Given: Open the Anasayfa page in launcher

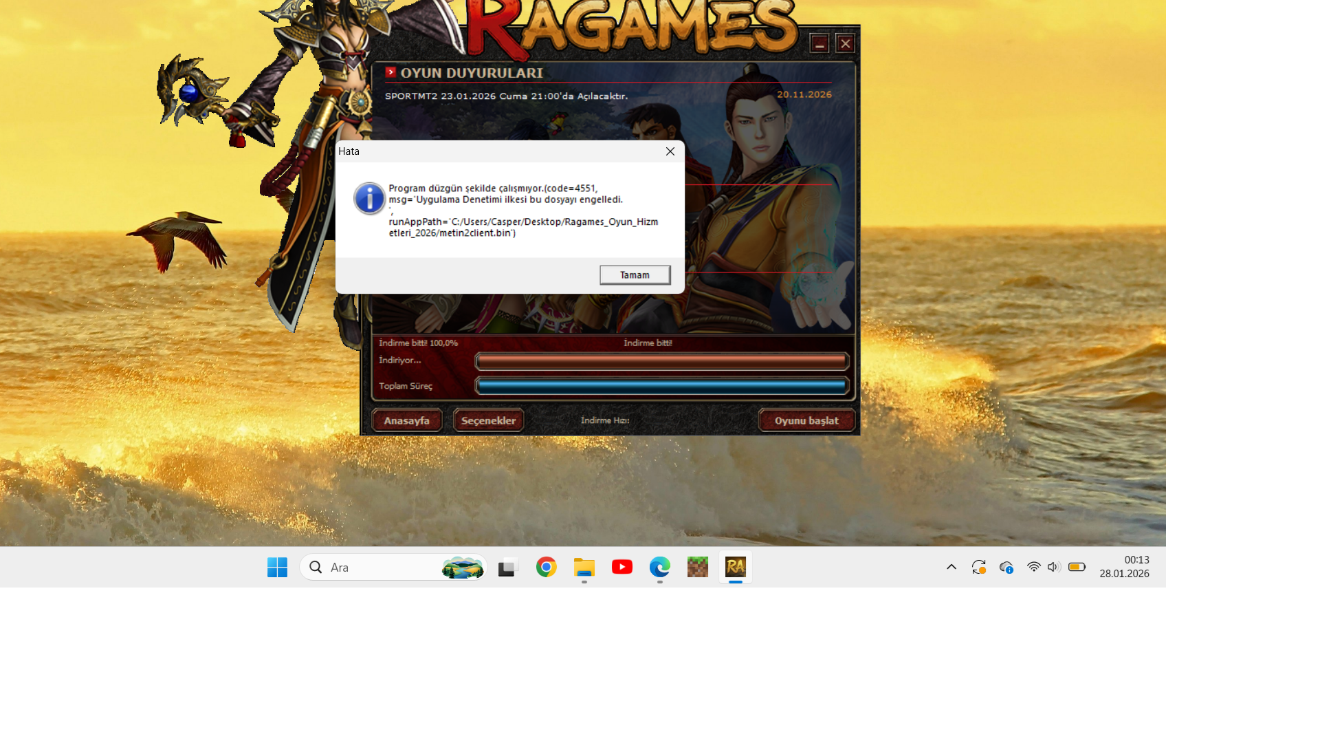Looking at the screenshot, I should point(406,420).
